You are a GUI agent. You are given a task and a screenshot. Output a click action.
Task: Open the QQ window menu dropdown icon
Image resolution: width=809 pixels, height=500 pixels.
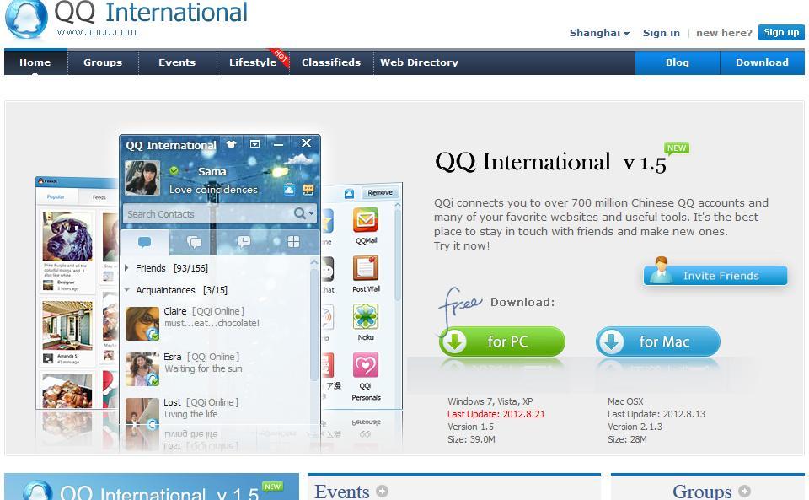click(254, 144)
